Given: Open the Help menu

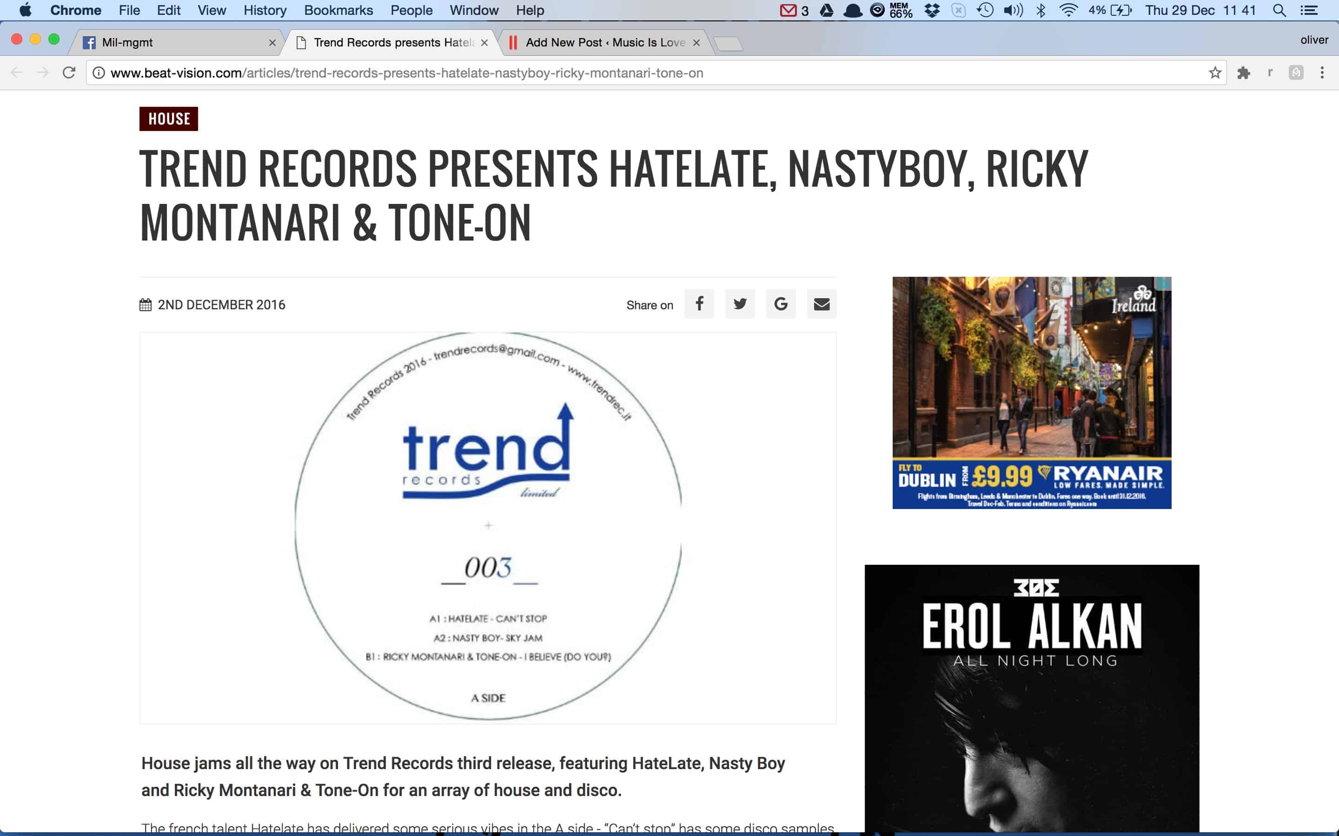Looking at the screenshot, I should (x=530, y=10).
